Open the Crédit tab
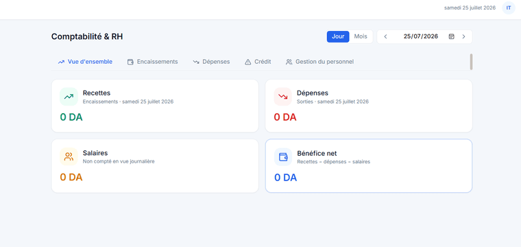521x247 pixels. coord(258,62)
